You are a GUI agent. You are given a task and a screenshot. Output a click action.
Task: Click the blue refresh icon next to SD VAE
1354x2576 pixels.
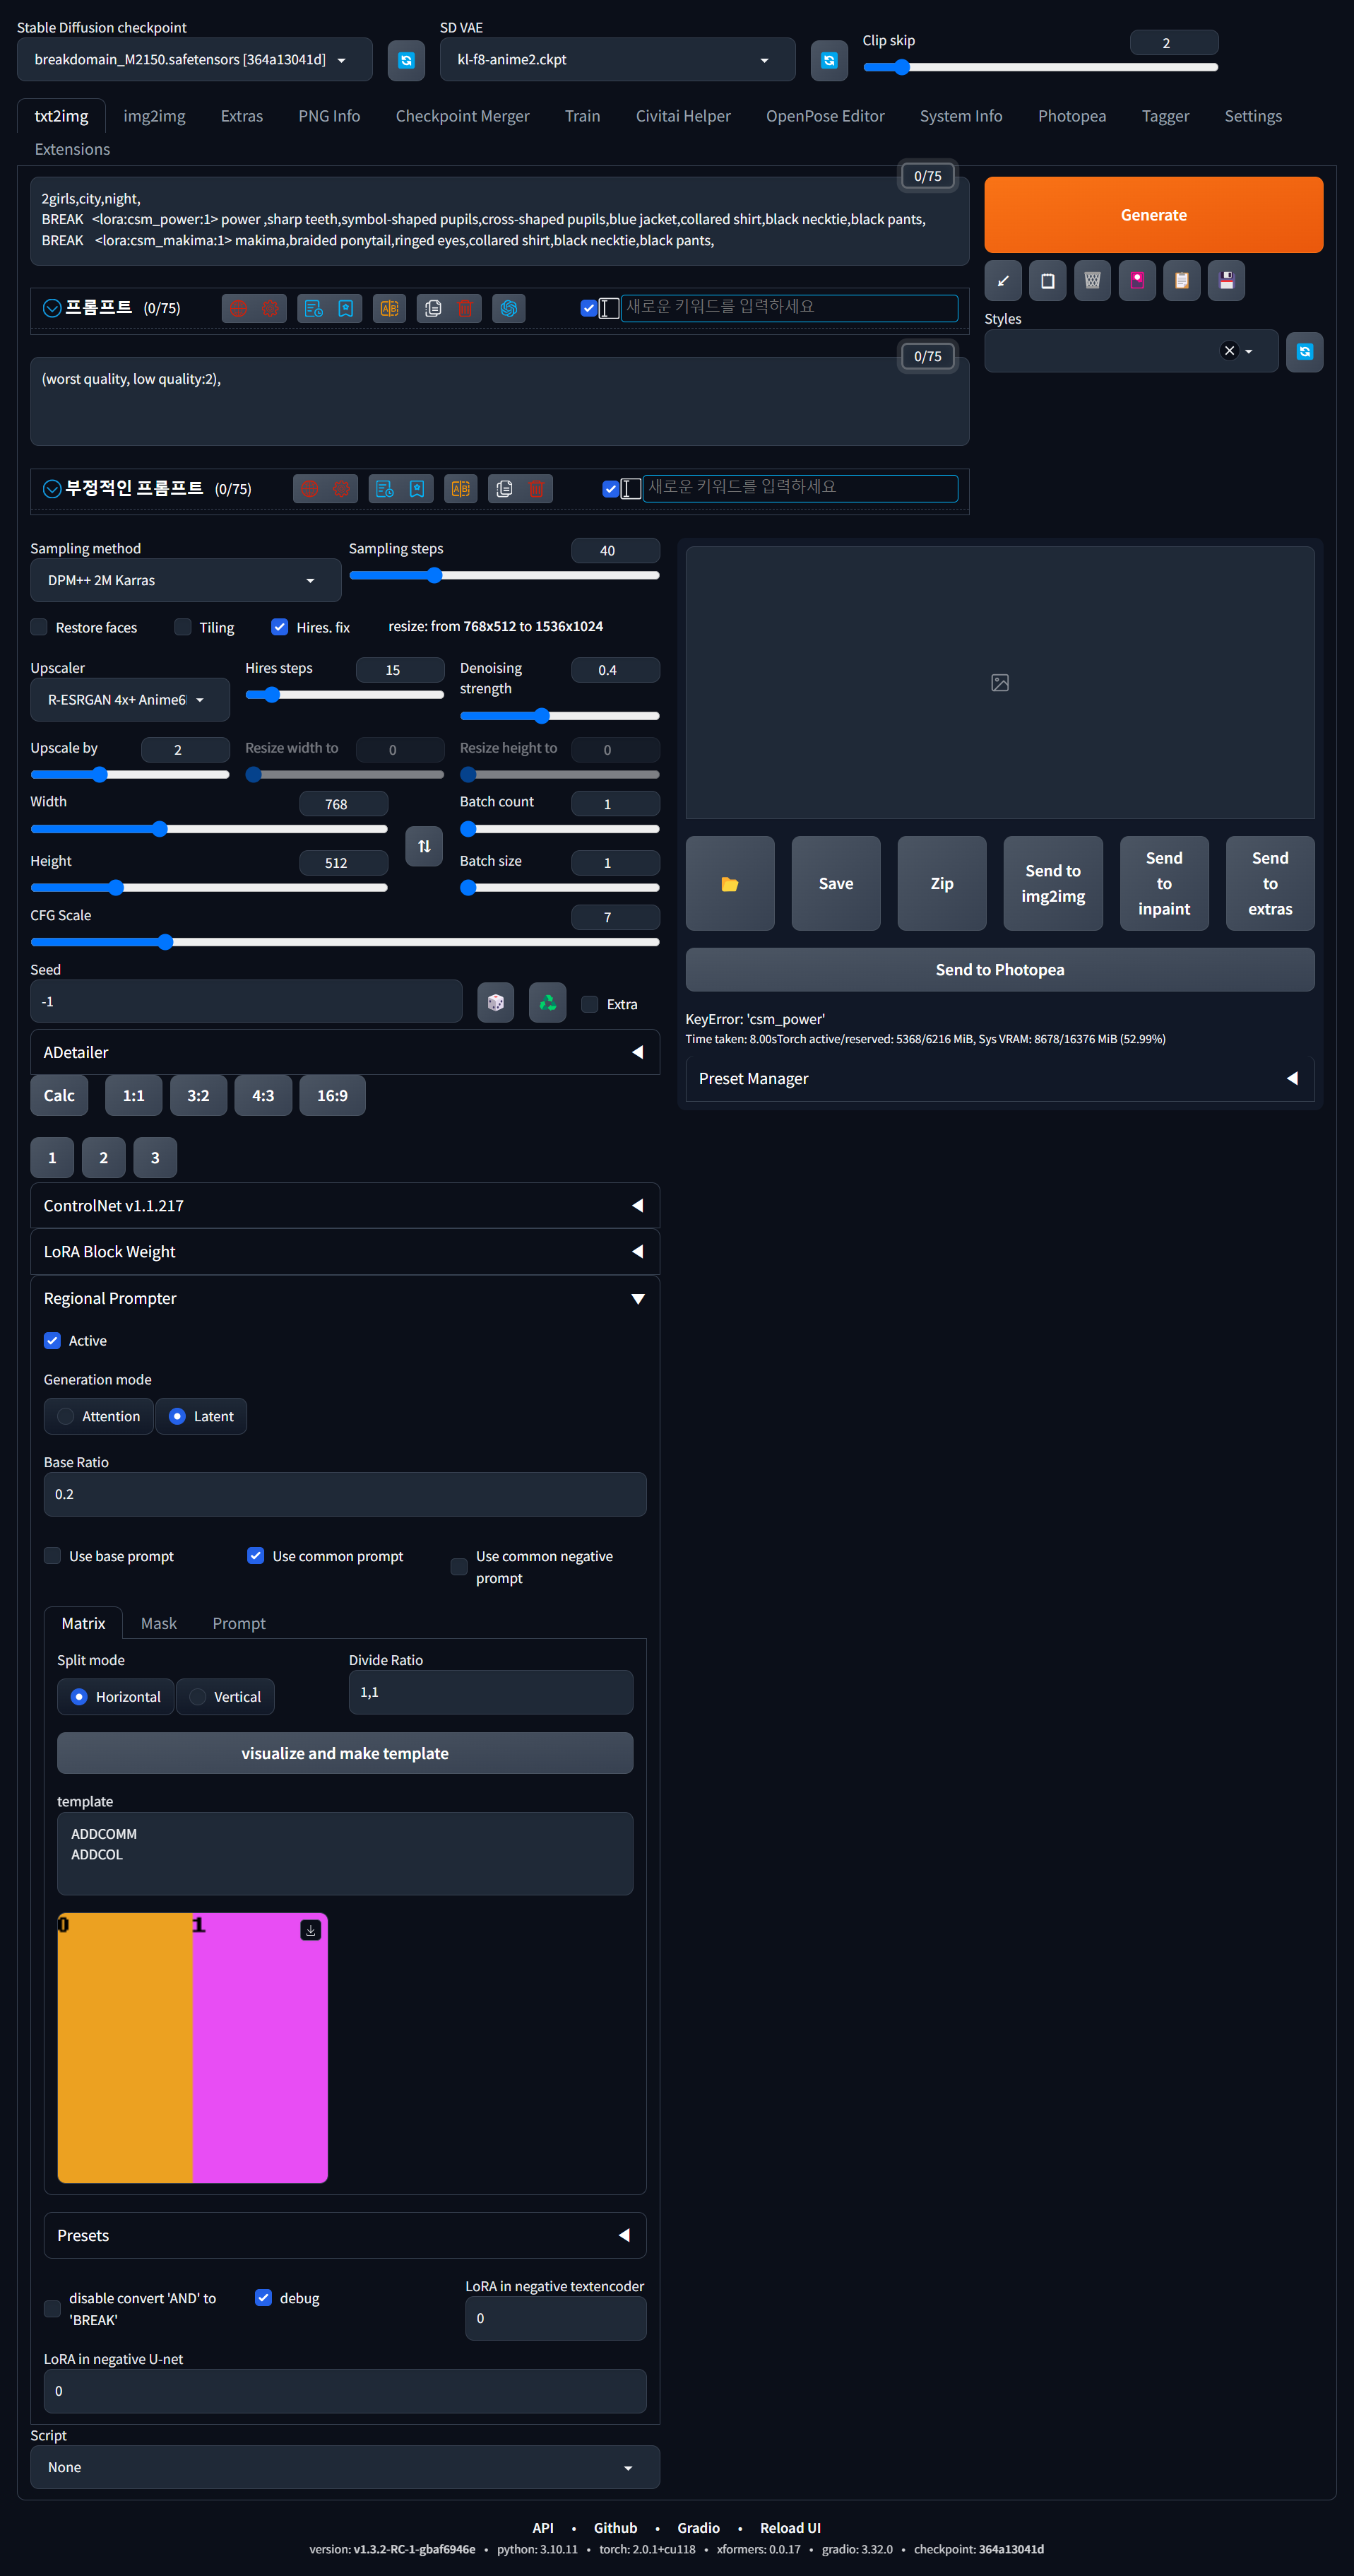(829, 60)
